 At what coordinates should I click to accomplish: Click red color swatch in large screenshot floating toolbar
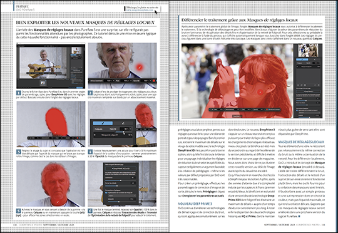pyautogui.click(x=267, y=110)
